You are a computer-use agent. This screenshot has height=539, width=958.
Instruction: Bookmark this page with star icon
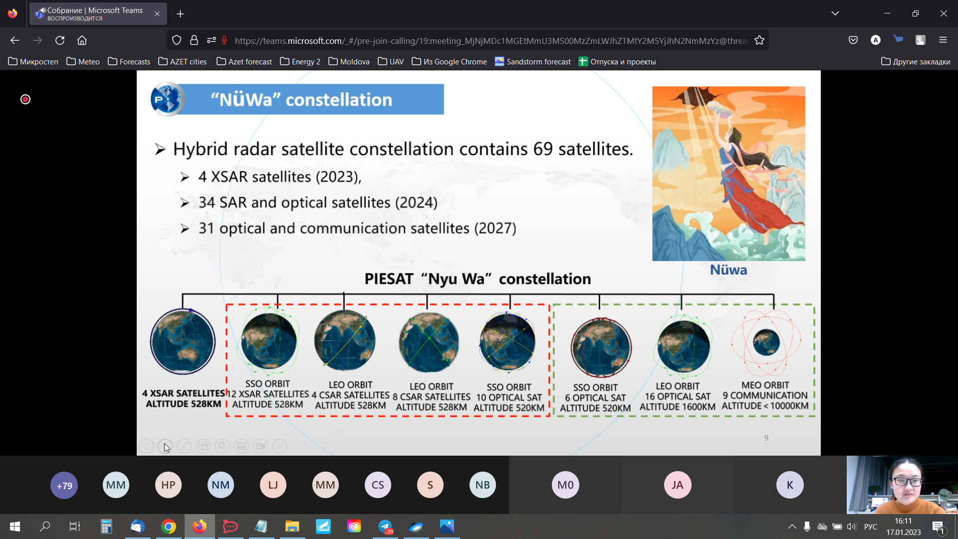759,40
